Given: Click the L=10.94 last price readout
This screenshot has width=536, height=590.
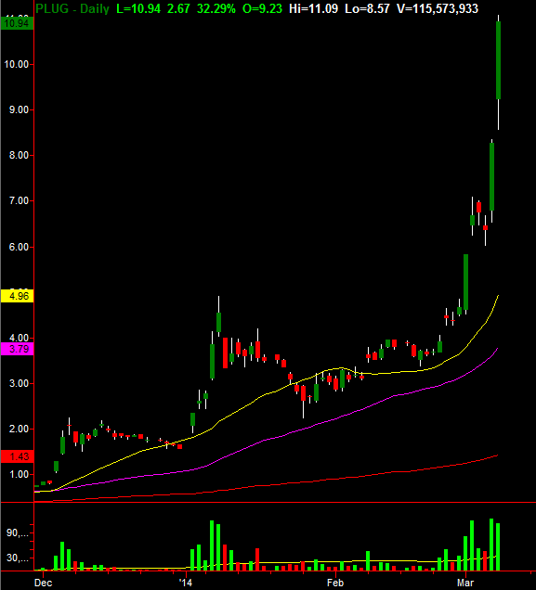Looking at the screenshot, I should tap(138, 8).
